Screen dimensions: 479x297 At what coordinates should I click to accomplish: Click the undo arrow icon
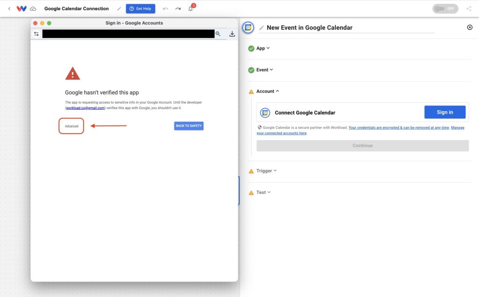166,8
